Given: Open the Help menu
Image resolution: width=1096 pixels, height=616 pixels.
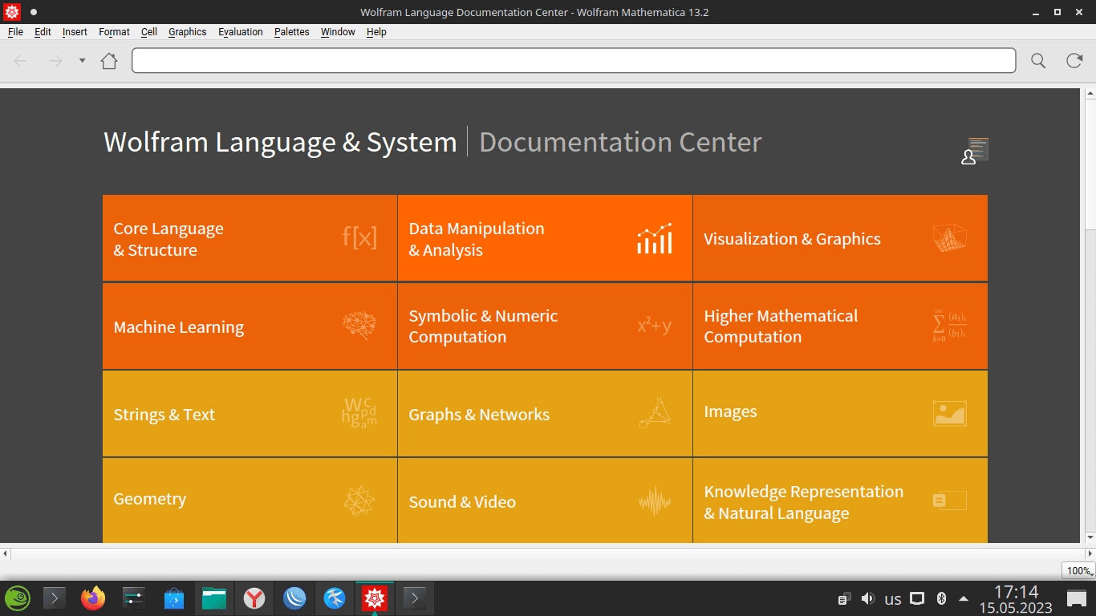Looking at the screenshot, I should (376, 32).
